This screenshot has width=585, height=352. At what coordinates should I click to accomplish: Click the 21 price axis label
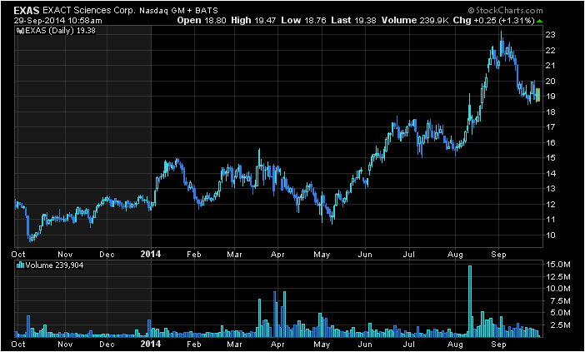(551, 66)
